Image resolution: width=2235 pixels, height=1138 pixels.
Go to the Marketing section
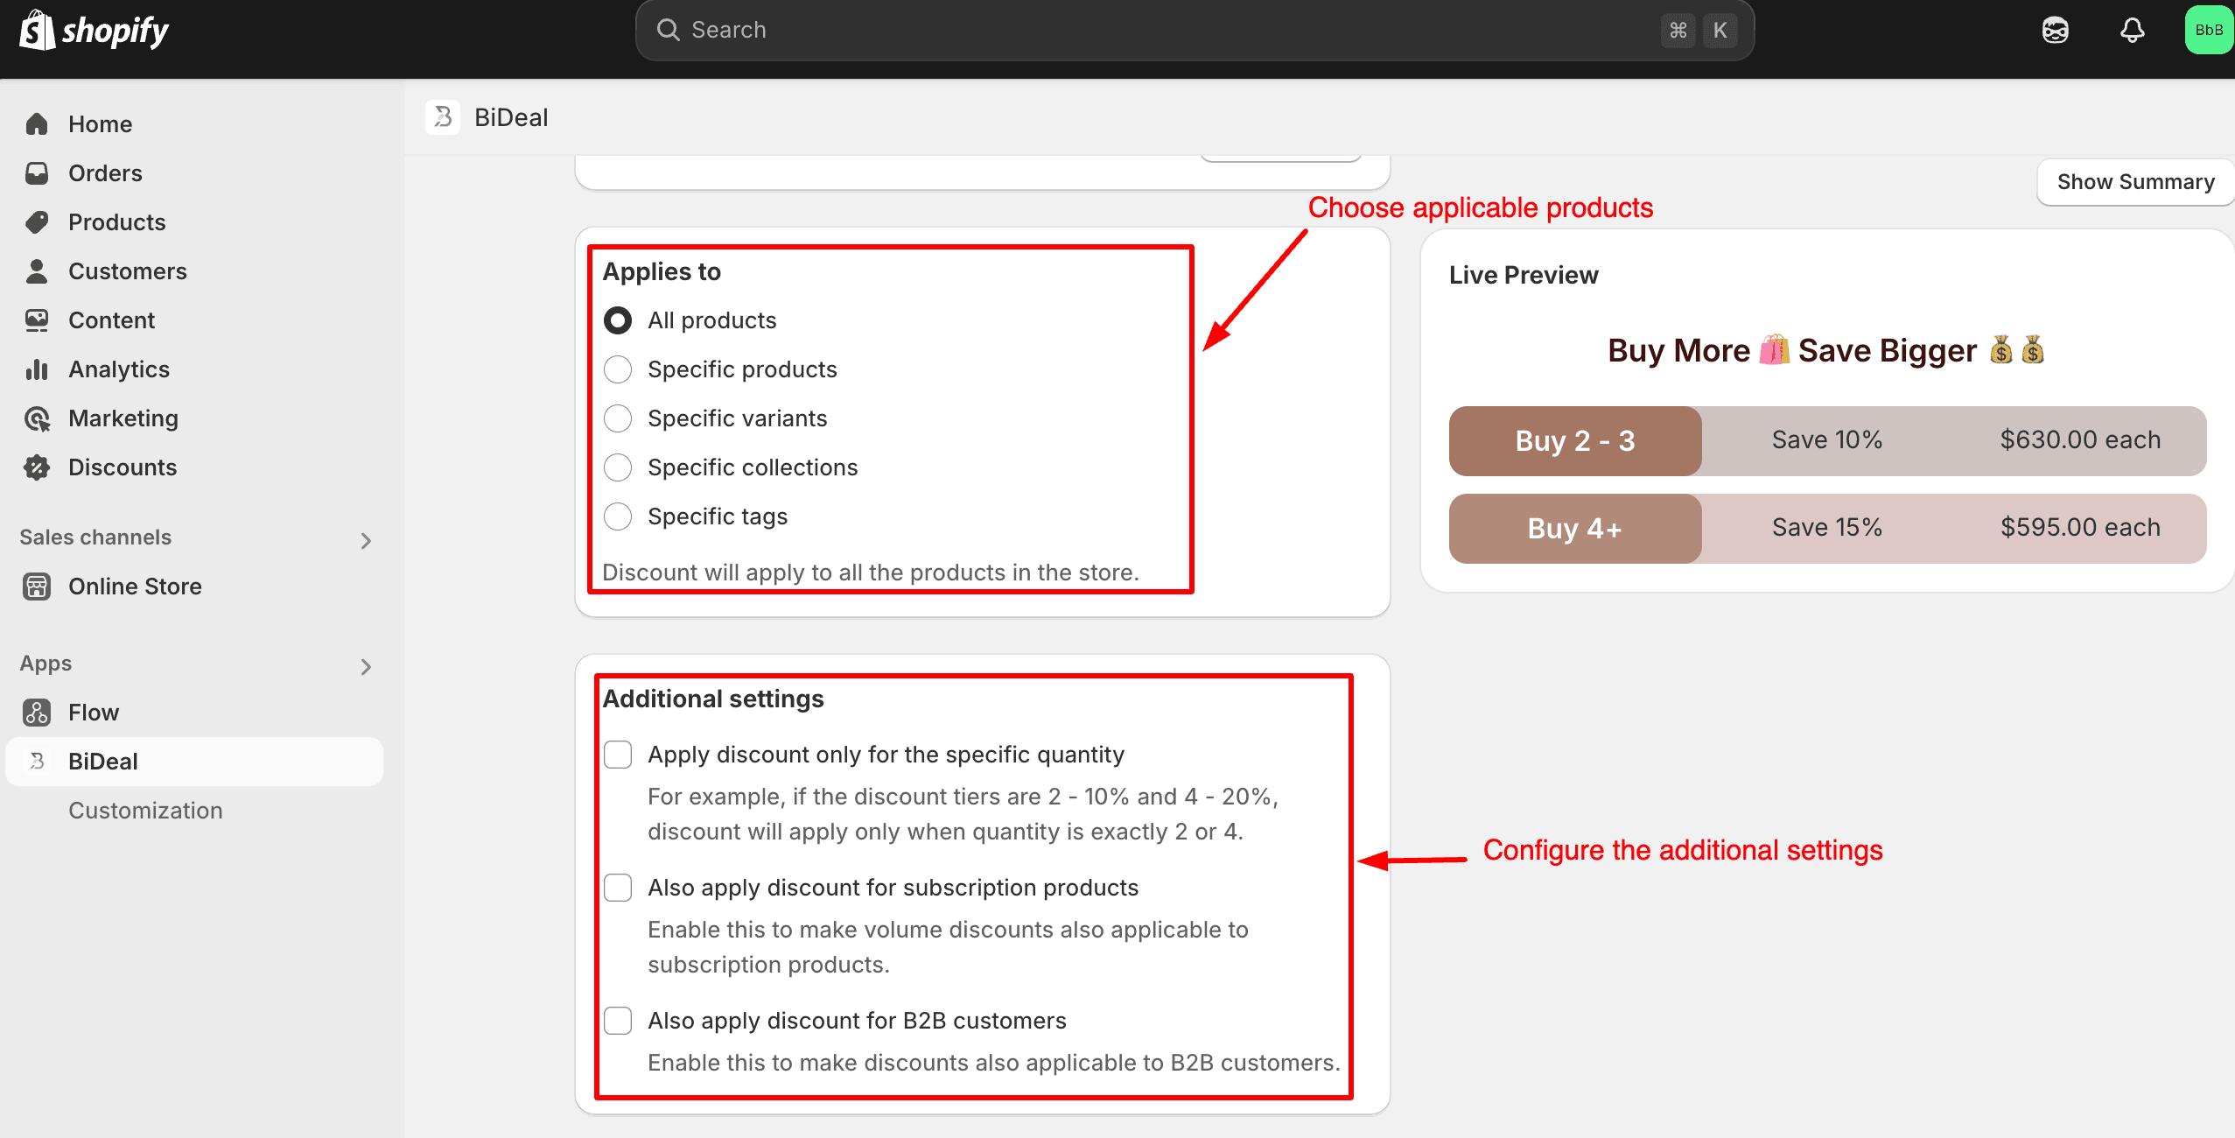[x=123, y=418]
